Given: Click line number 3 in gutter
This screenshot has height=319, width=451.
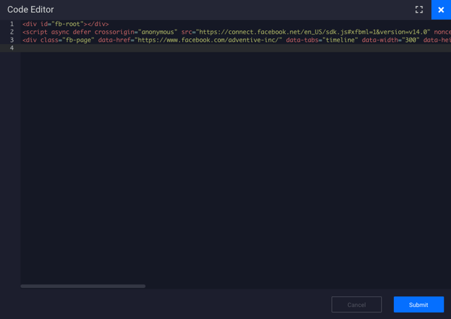Looking at the screenshot, I should point(12,40).
